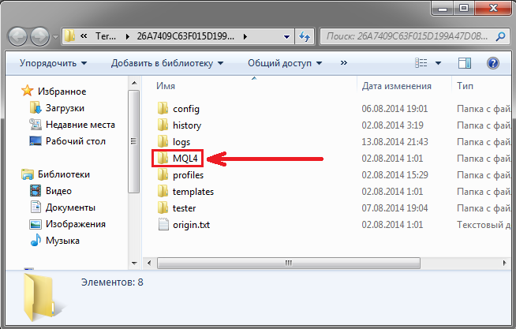Select the 'history' folder
This screenshot has height=329, width=516.
187,125
